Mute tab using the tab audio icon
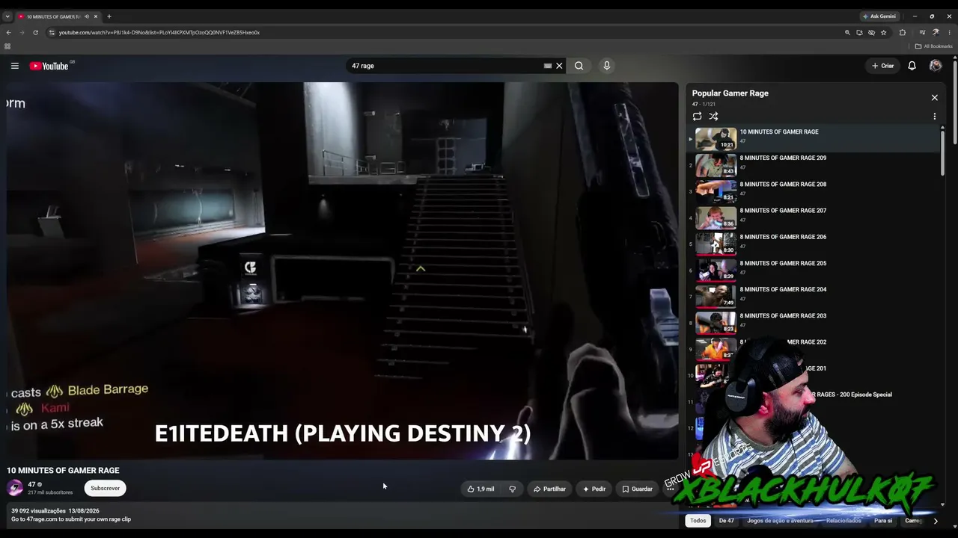Viewport: 958px width, 538px height. click(86, 16)
